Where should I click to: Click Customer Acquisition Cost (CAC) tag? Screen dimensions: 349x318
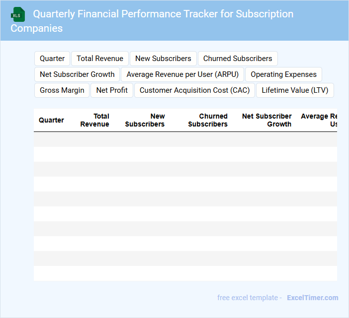click(195, 90)
